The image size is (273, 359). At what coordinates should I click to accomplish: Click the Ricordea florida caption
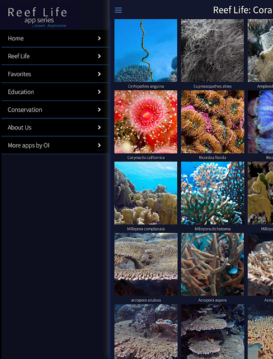coord(212,158)
